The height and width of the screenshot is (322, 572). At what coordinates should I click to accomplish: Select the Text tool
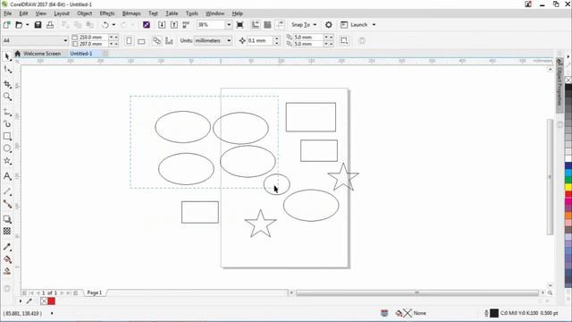coord(7,176)
